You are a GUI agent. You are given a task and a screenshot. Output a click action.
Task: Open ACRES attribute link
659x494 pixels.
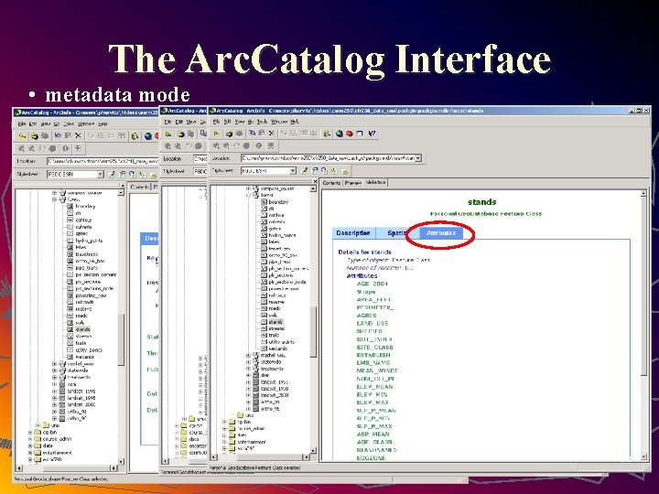point(366,316)
